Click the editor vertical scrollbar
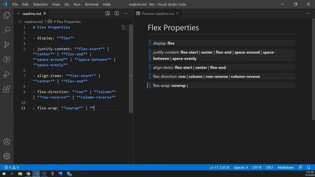 click(131, 69)
